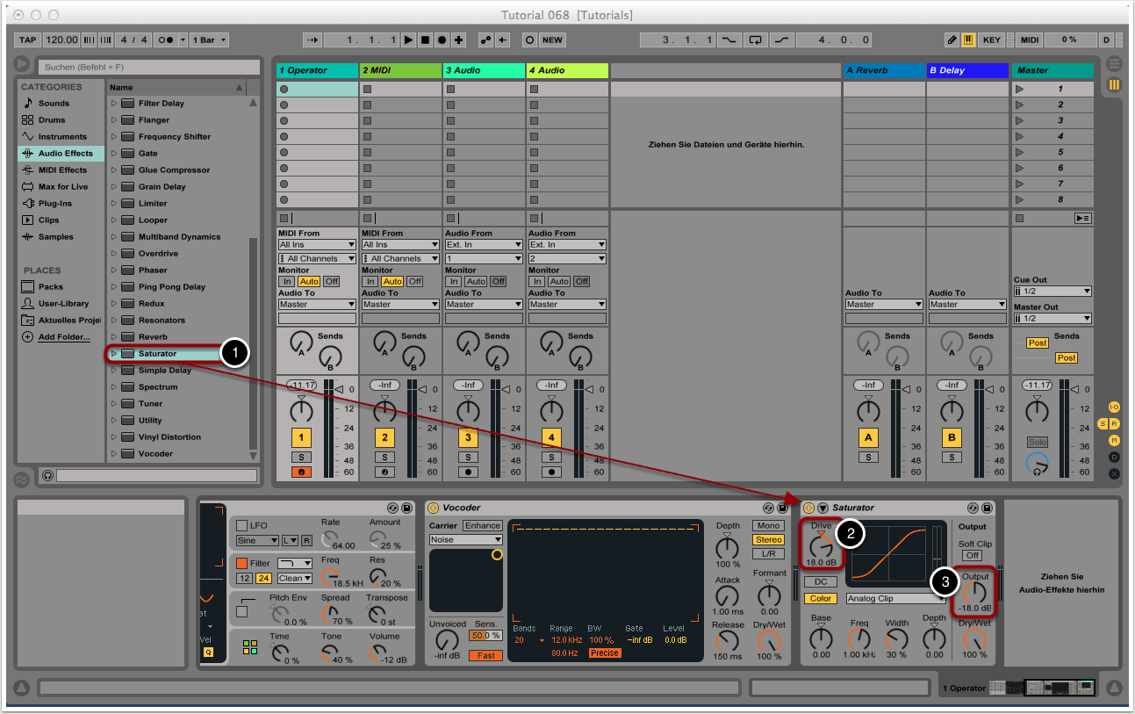Click the Add Folder... link

click(x=63, y=336)
